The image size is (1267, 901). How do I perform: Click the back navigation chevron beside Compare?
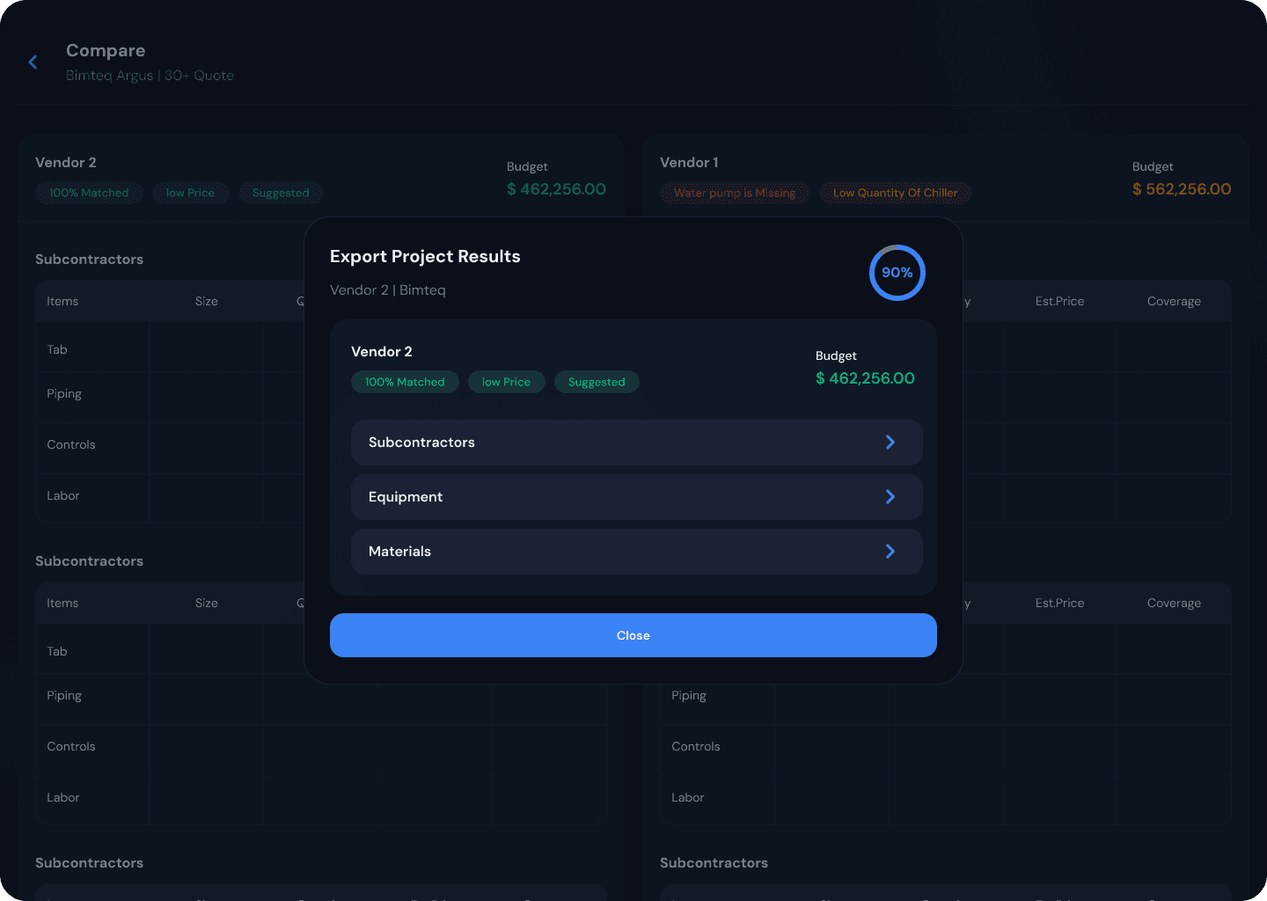[x=33, y=62]
